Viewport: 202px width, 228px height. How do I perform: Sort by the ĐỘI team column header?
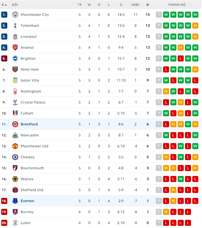15,5
